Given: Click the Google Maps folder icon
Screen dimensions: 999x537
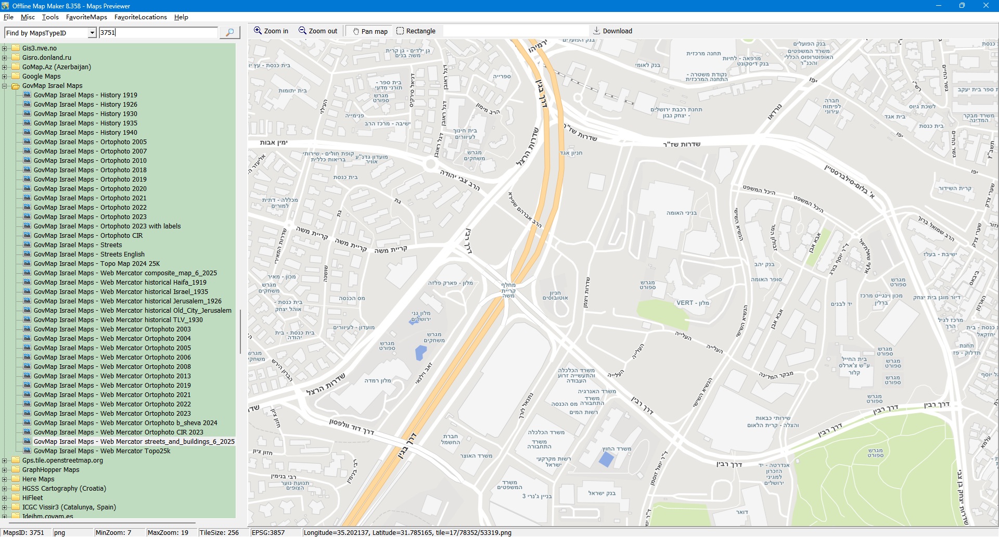Looking at the screenshot, I should coord(16,76).
